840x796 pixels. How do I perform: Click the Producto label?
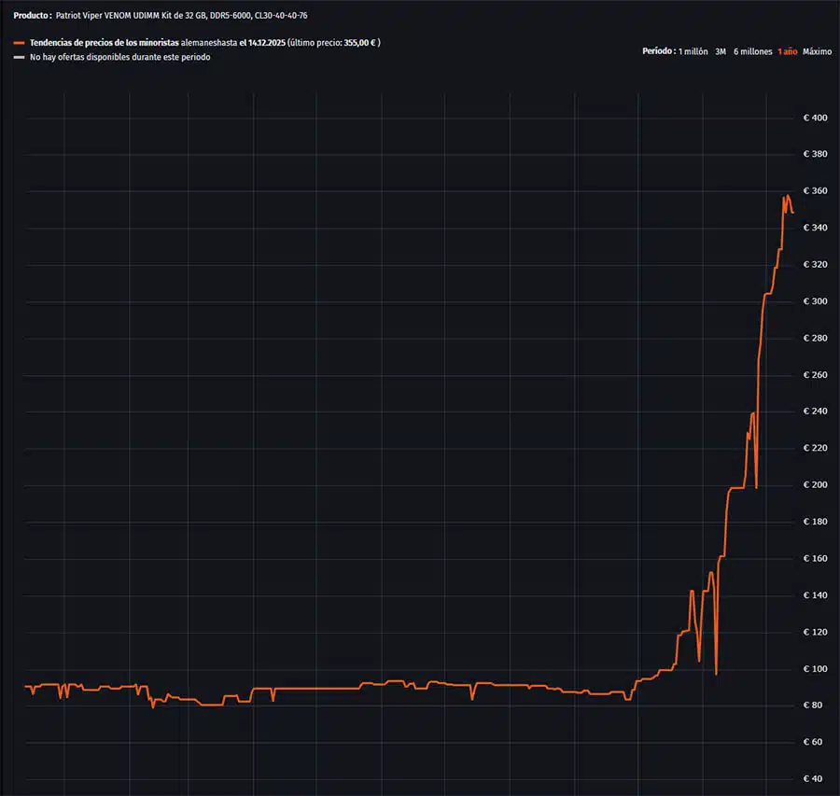tap(32, 16)
